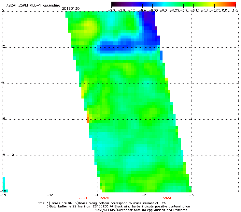241x212 pixels.
Task: Click the NOAA/NESDIS credit line
Action: tap(141, 210)
